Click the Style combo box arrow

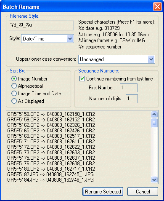[70, 38]
